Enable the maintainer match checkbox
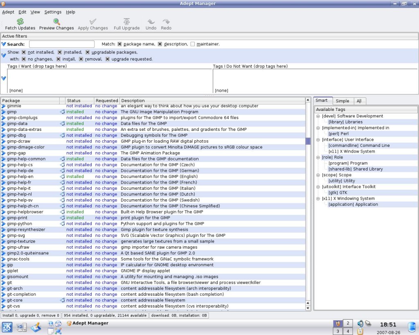The width and height of the screenshot is (419, 335). pos(193,44)
